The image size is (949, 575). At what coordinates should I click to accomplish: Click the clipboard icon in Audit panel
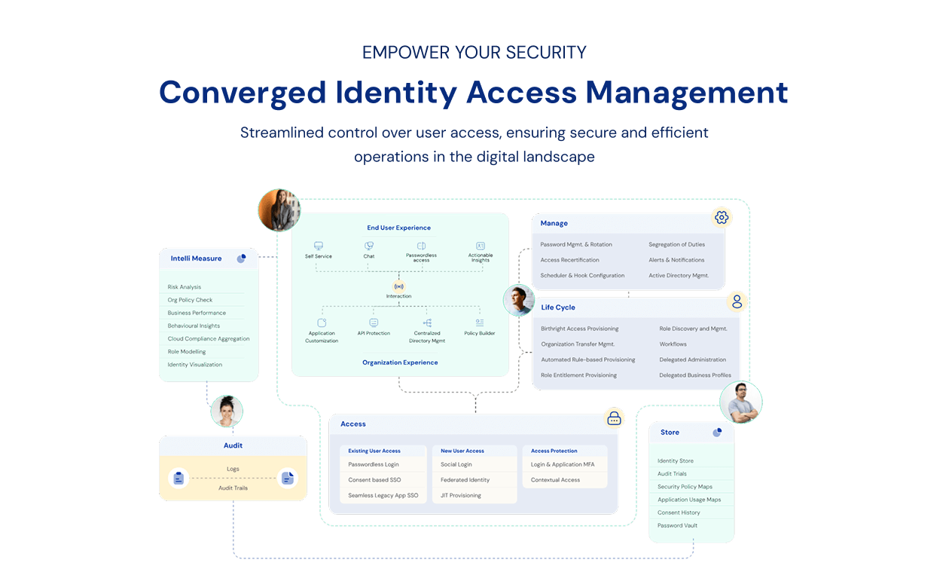pos(179,478)
